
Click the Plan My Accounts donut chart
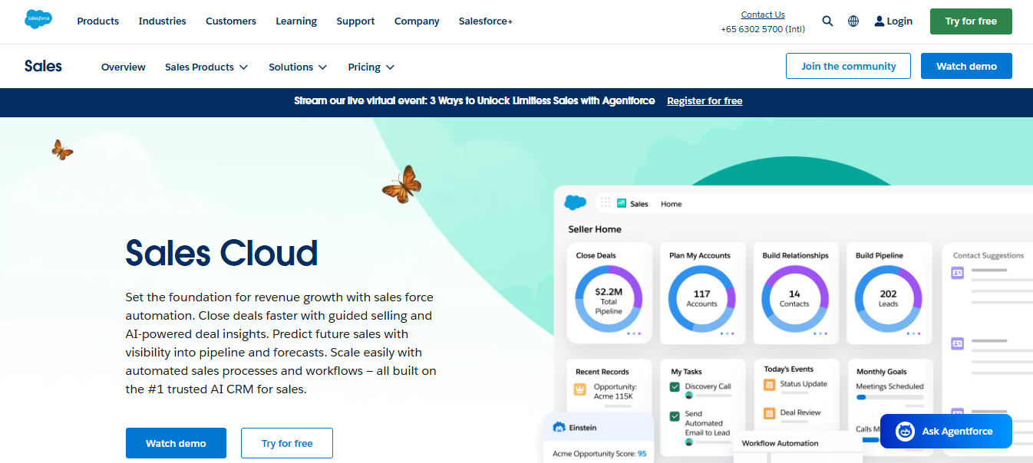click(701, 299)
